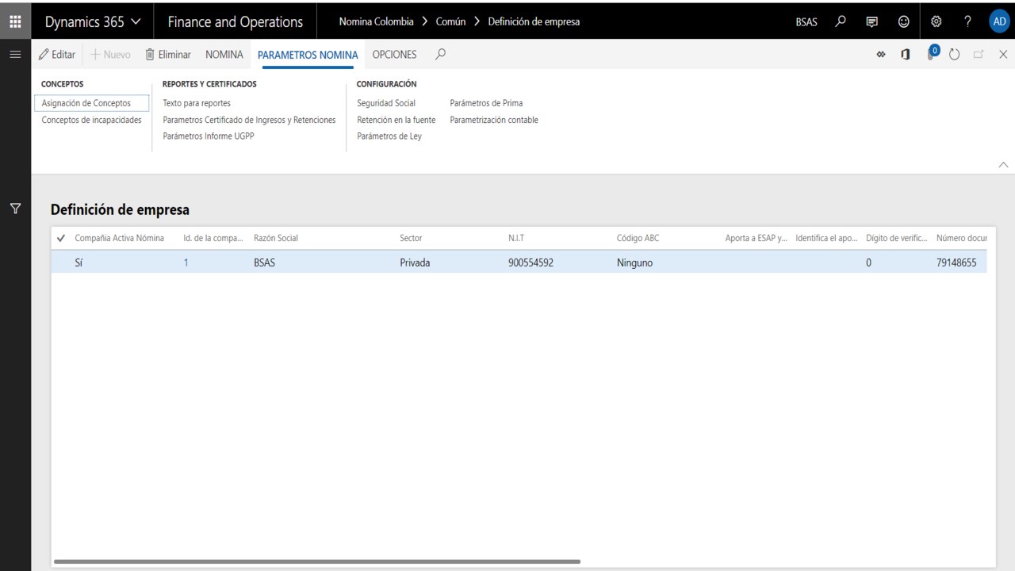Image resolution: width=1015 pixels, height=571 pixels.
Task: Open Asignación de Conceptos
Action: click(92, 103)
